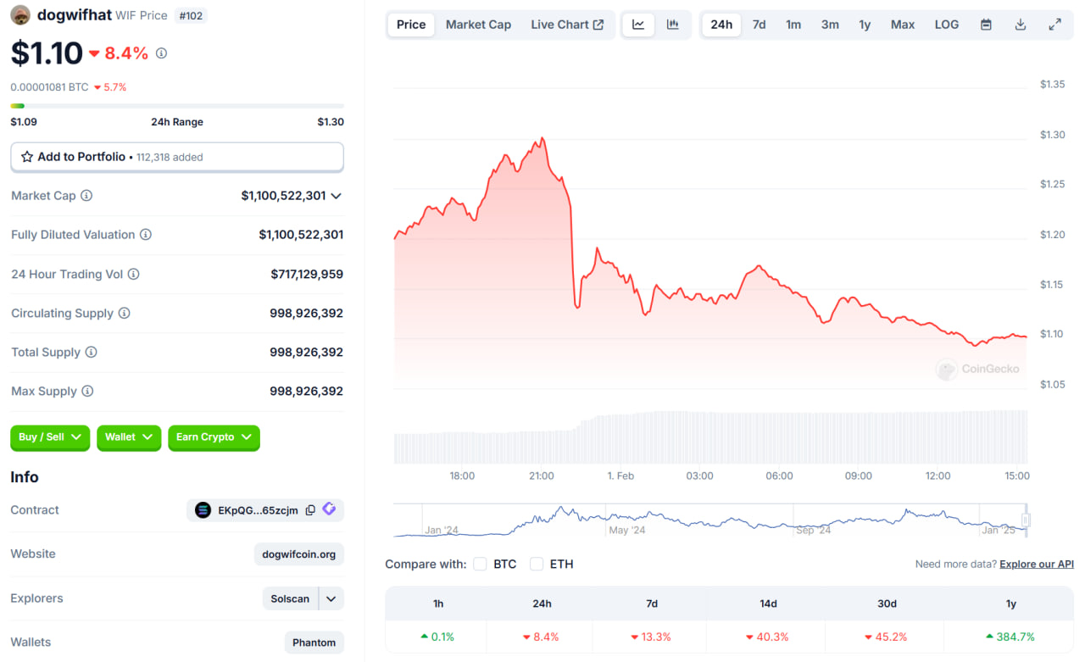The image size is (1085, 662).
Task: Expand chart to fullscreen
Action: pos(1055,25)
